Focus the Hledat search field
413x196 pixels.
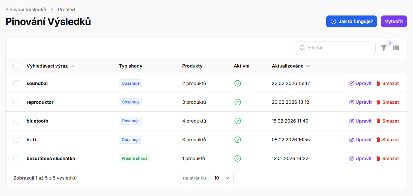[x=335, y=48]
